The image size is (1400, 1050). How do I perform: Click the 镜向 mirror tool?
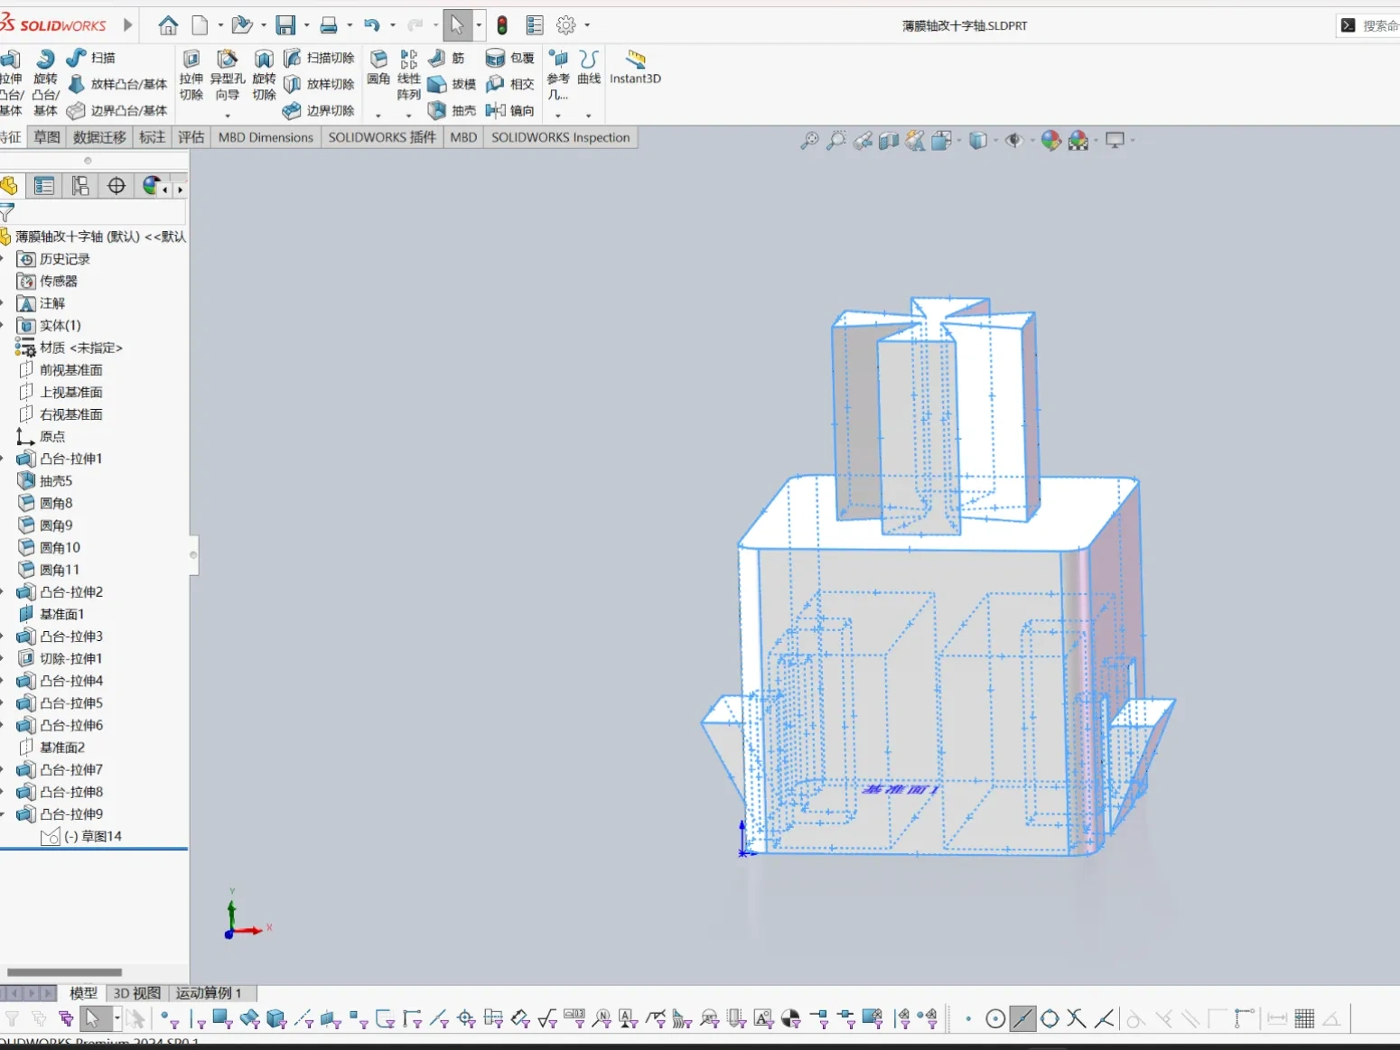pos(510,110)
